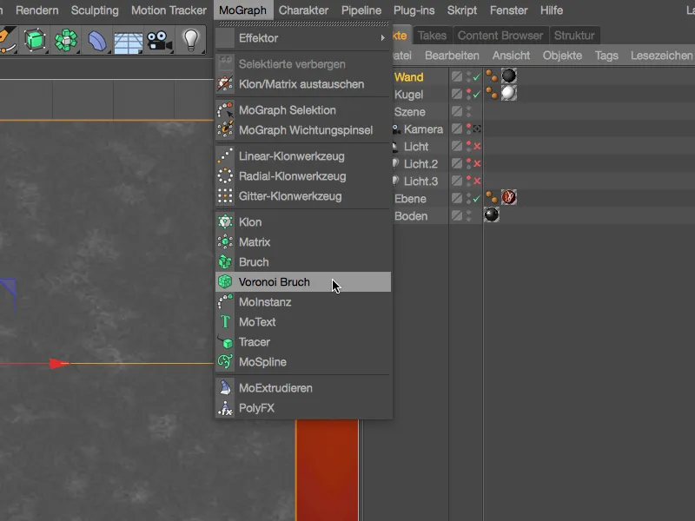Click the Phong tag on Kugel row
The image size is (695, 521).
(492, 94)
